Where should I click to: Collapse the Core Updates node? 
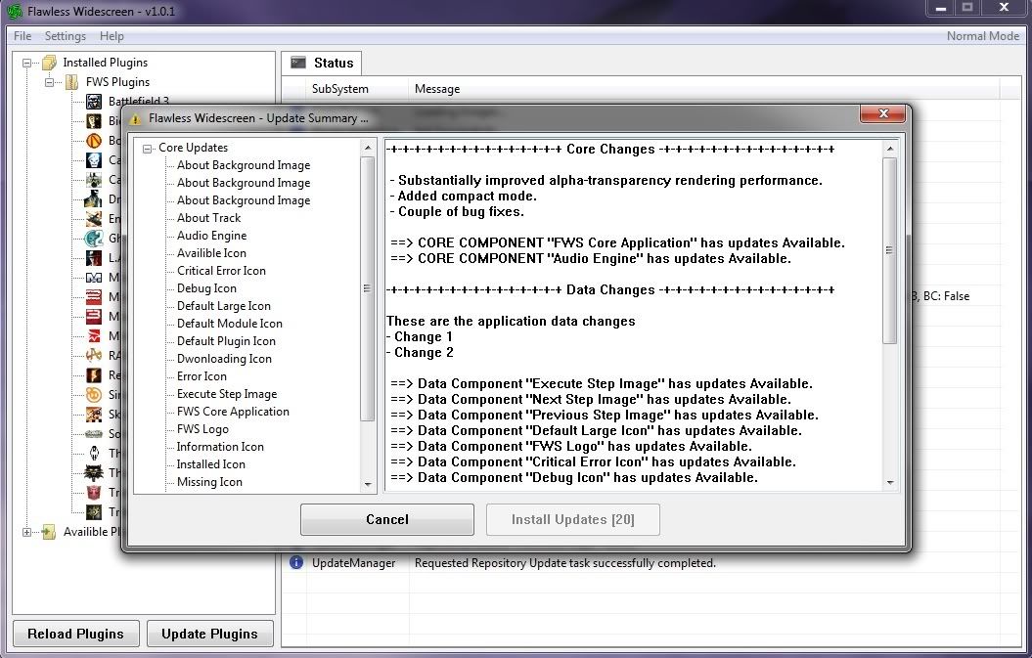pyautogui.click(x=148, y=149)
